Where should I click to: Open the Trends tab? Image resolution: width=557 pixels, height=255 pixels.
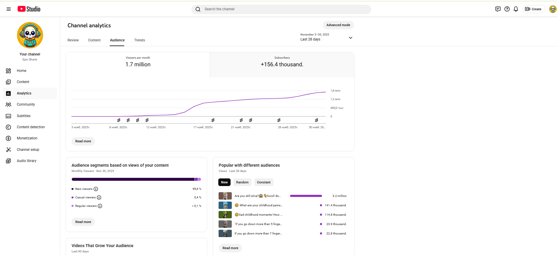pyautogui.click(x=139, y=40)
